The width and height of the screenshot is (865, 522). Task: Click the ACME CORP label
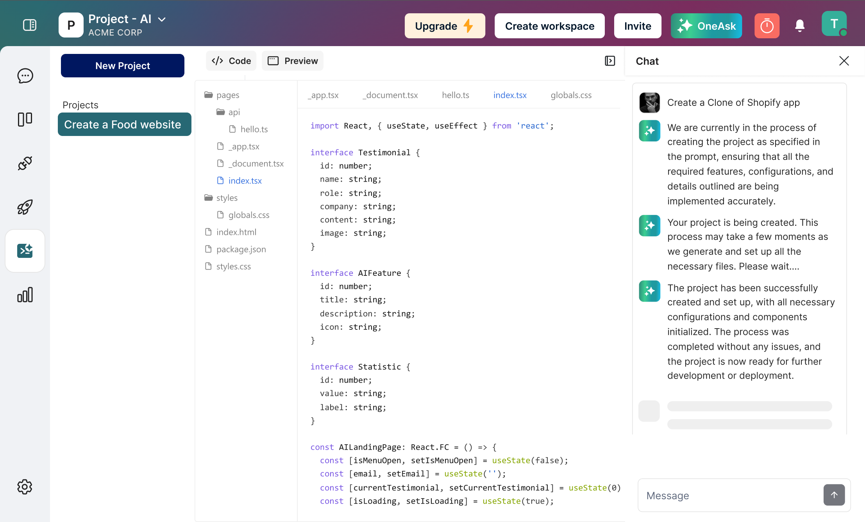(115, 32)
